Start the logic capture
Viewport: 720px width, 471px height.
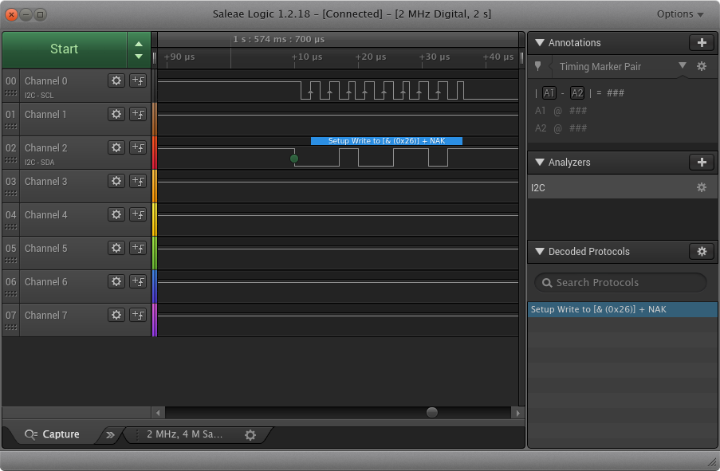[x=65, y=49]
